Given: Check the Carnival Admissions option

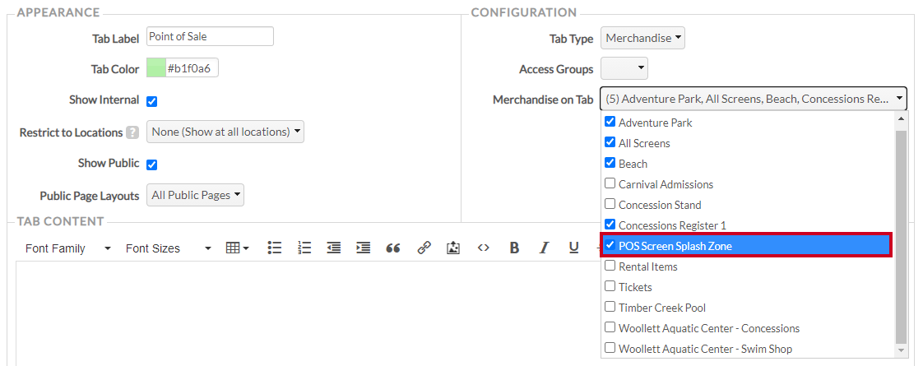Looking at the screenshot, I should [x=610, y=183].
